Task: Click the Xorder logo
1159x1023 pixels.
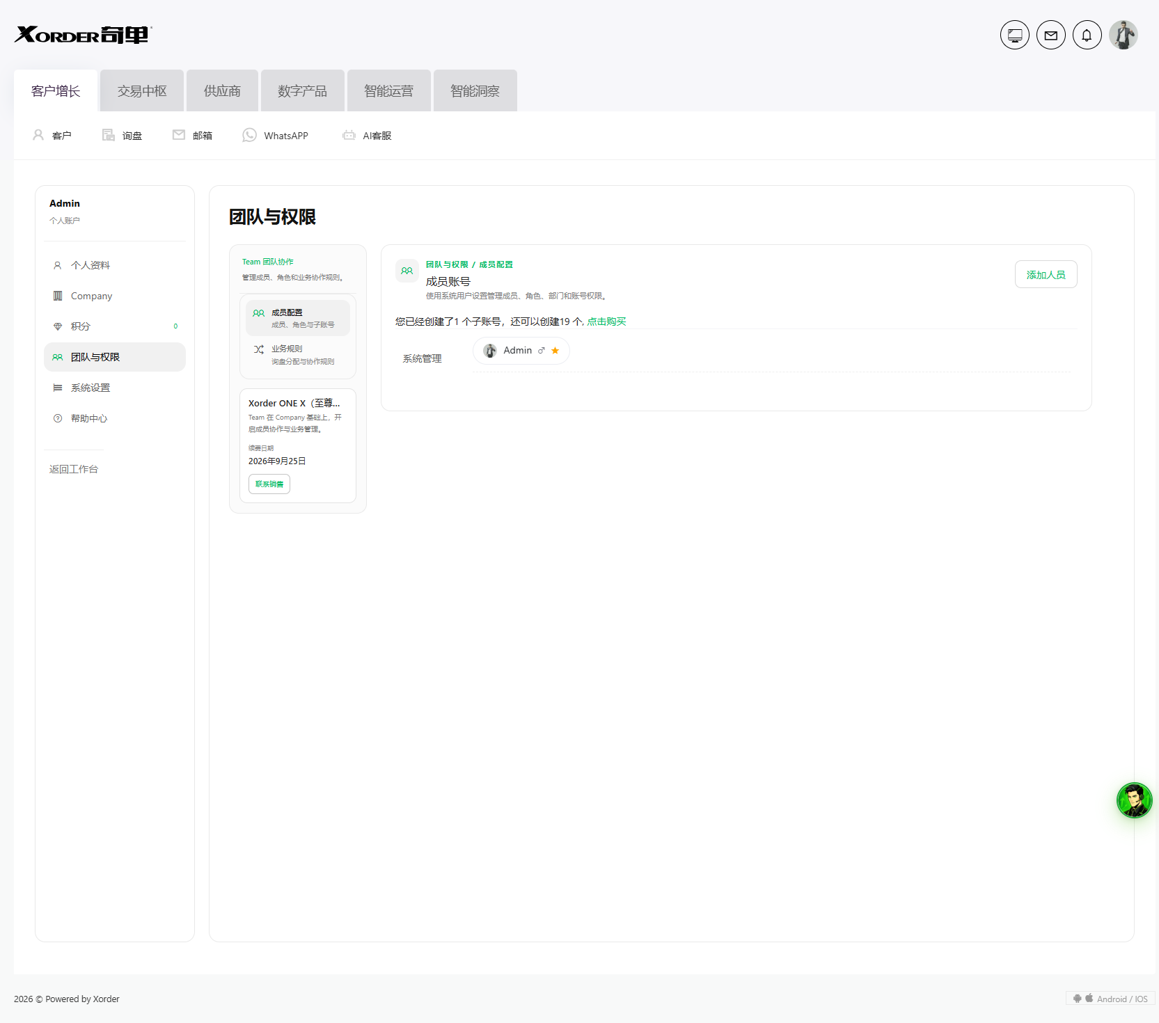Action: (x=83, y=34)
